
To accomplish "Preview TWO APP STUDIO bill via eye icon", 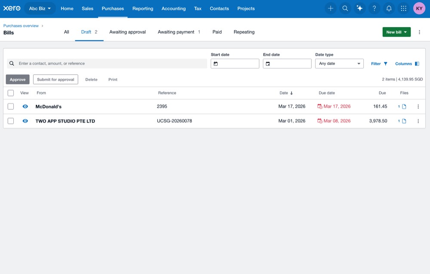I will pyautogui.click(x=25, y=121).
